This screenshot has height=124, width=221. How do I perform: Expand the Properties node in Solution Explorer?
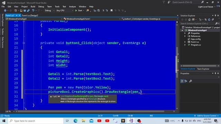click(x=185, y=33)
